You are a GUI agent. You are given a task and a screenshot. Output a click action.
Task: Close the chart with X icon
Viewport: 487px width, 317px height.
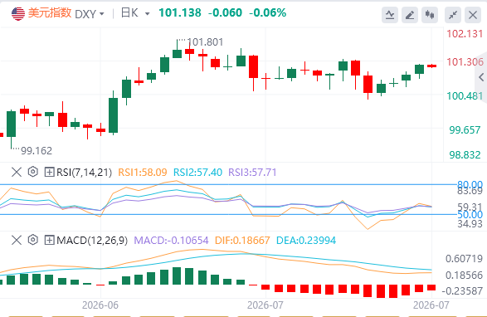coord(473,15)
